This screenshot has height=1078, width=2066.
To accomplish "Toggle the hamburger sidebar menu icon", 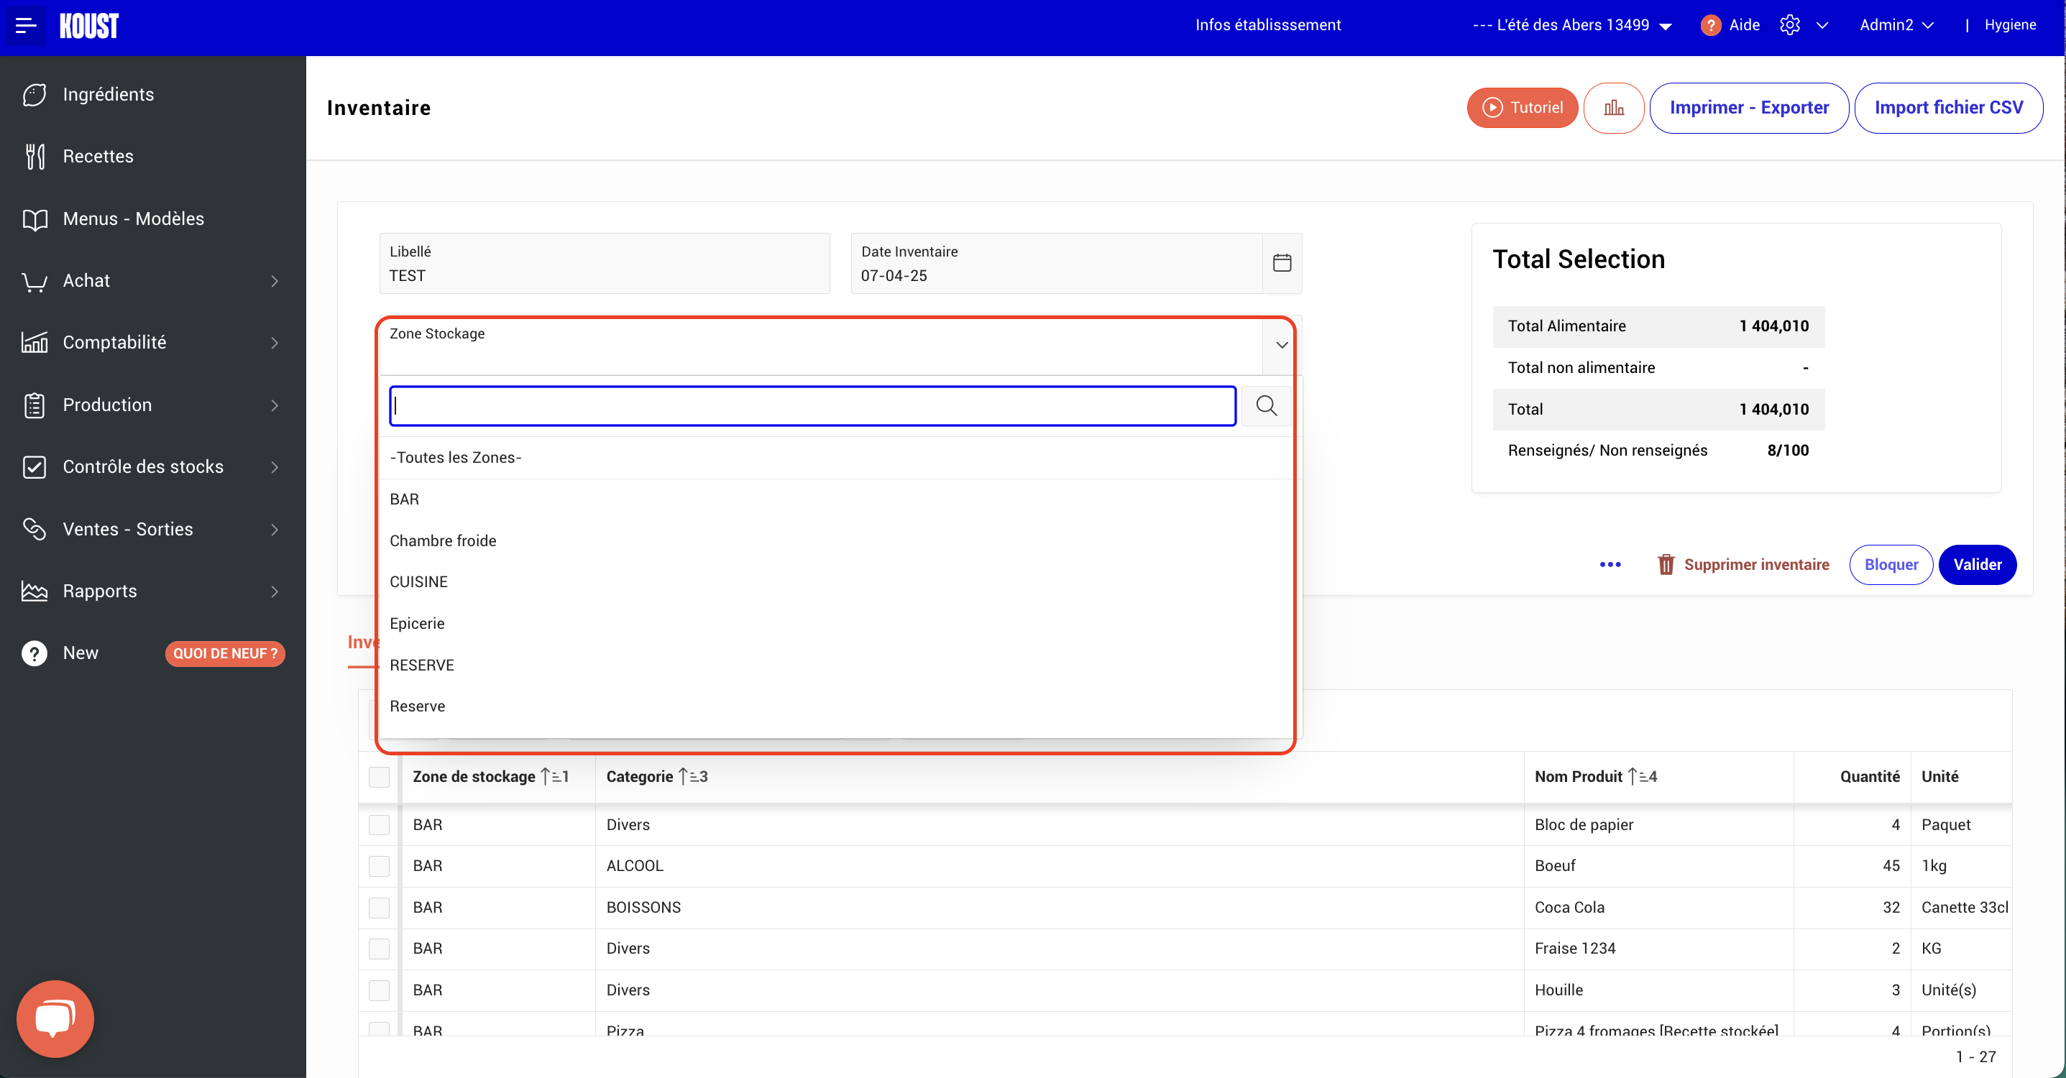I will [26, 26].
